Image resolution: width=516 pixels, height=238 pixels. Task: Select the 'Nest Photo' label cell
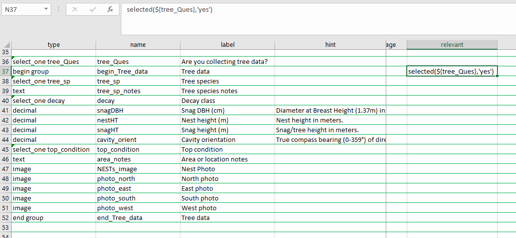(x=227, y=169)
